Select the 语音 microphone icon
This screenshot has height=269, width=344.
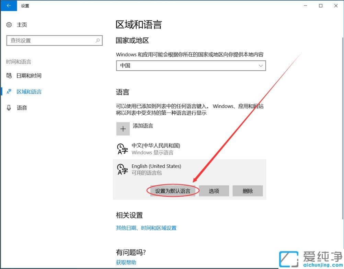[x=9, y=108]
